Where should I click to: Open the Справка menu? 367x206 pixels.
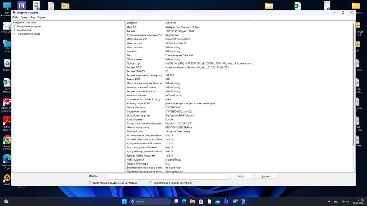point(42,17)
